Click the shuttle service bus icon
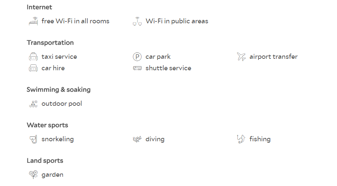The image size is (337, 186). click(137, 68)
